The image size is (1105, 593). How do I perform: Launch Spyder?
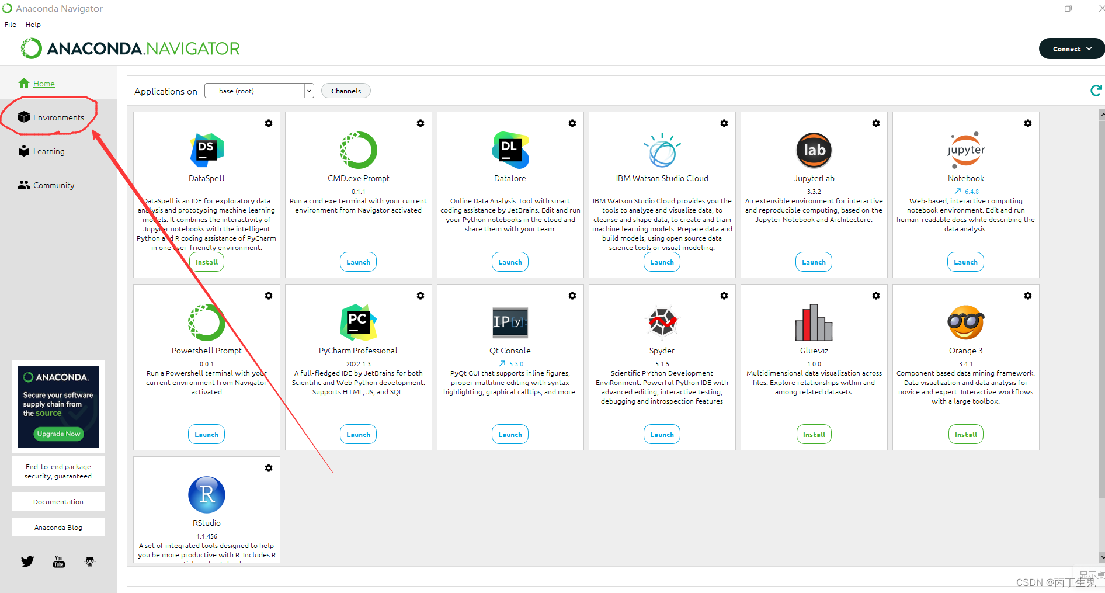click(662, 435)
